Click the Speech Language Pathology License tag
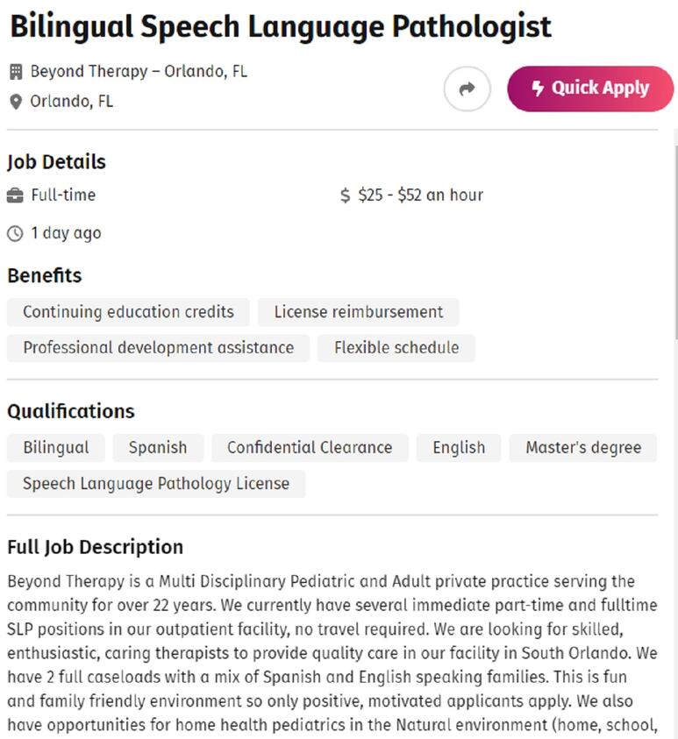This screenshot has width=678, height=739. (x=156, y=484)
